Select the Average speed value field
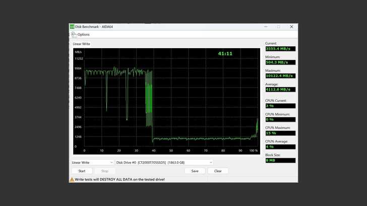 click(280, 89)
